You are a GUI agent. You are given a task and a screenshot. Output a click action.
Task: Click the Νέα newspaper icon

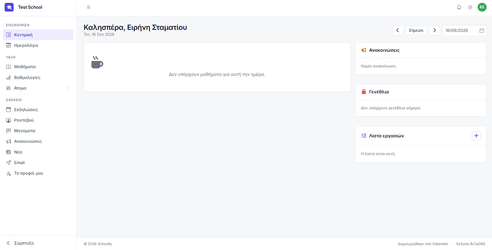[8, 152]
